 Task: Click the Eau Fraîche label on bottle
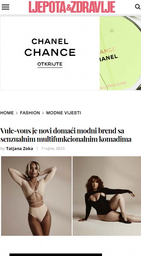(113, 86)
